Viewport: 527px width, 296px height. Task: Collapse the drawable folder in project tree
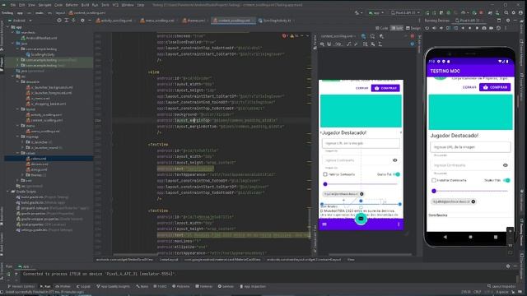(x=17, y=82)
